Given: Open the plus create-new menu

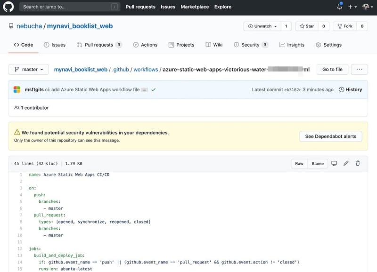Looking at the screenshot, I should point(352,7).
